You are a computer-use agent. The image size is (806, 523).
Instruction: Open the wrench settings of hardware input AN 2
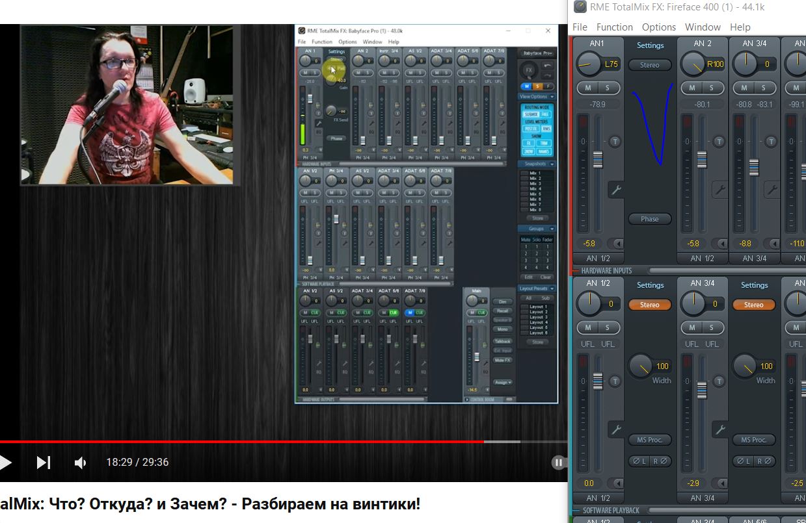tap(719, 190)
